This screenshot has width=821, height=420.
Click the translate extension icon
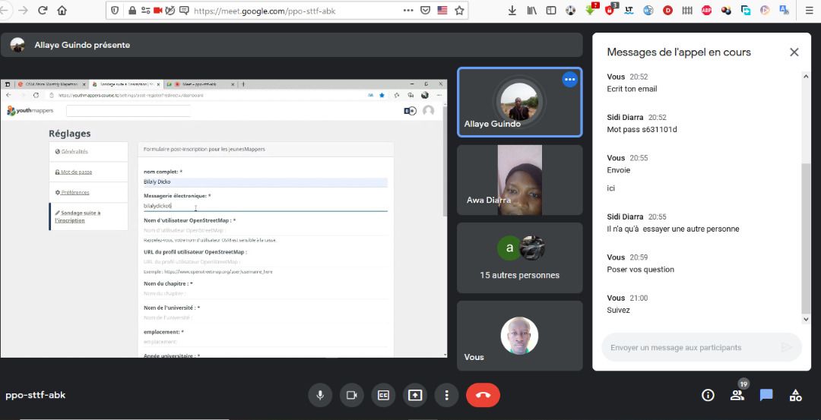click(784, 11)
